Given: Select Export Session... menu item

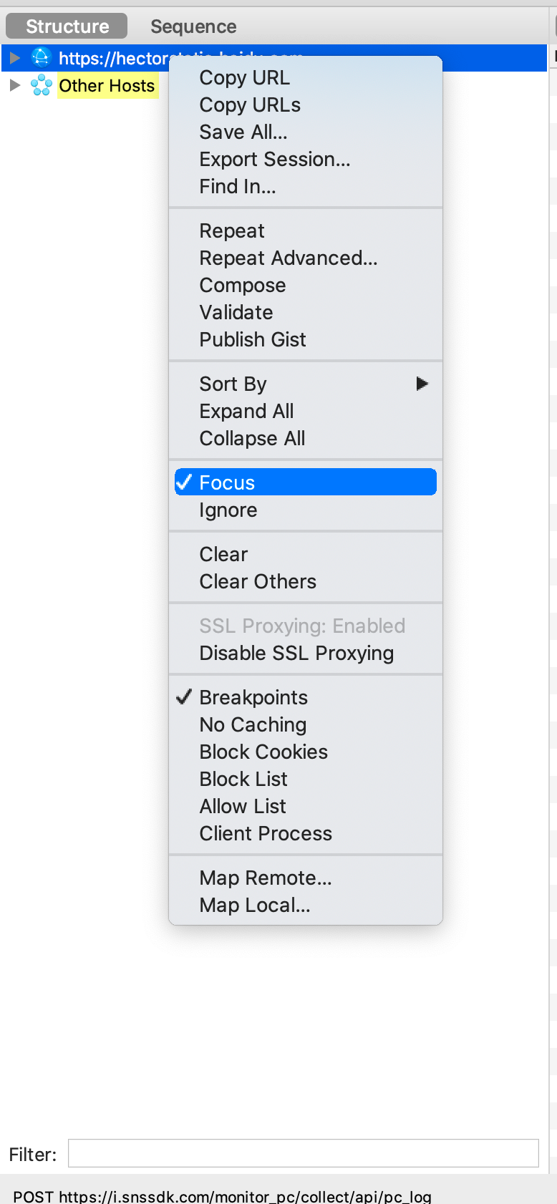Looking at the screenshot, I should pos(275,160).
